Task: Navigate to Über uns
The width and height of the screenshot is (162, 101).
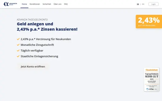Action: click(58, 4)
